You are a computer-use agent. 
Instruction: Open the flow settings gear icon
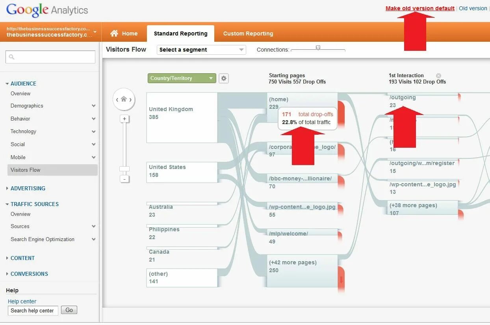click(224, 78)
